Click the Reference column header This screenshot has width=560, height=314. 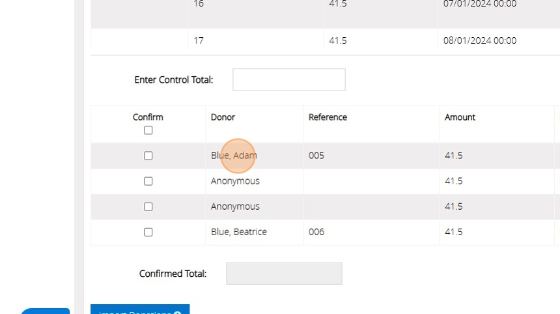point(328,117)
